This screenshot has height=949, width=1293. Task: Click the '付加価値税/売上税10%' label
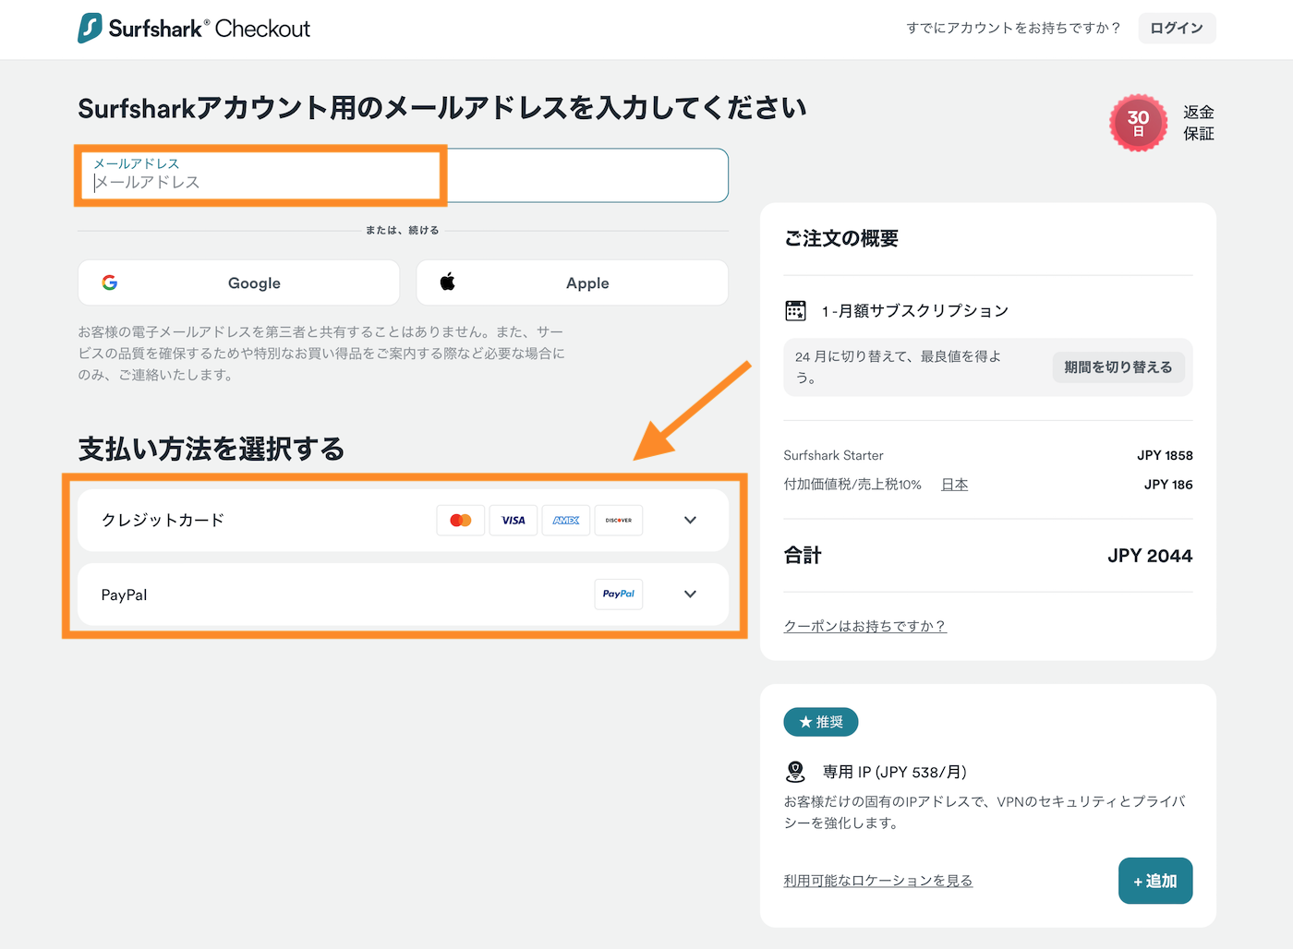point(852,485)
